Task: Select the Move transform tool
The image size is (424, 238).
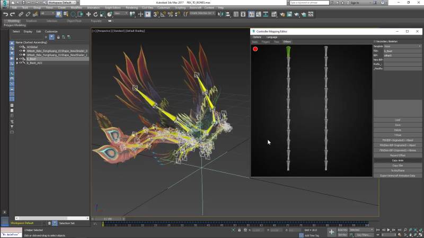Action: coord(88,14)
